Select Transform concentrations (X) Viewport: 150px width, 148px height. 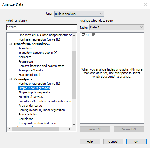[x=38, y=53]
